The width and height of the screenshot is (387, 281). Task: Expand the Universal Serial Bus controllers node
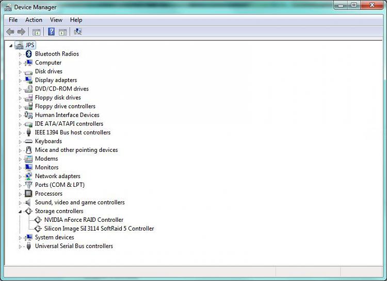[20, 247]
